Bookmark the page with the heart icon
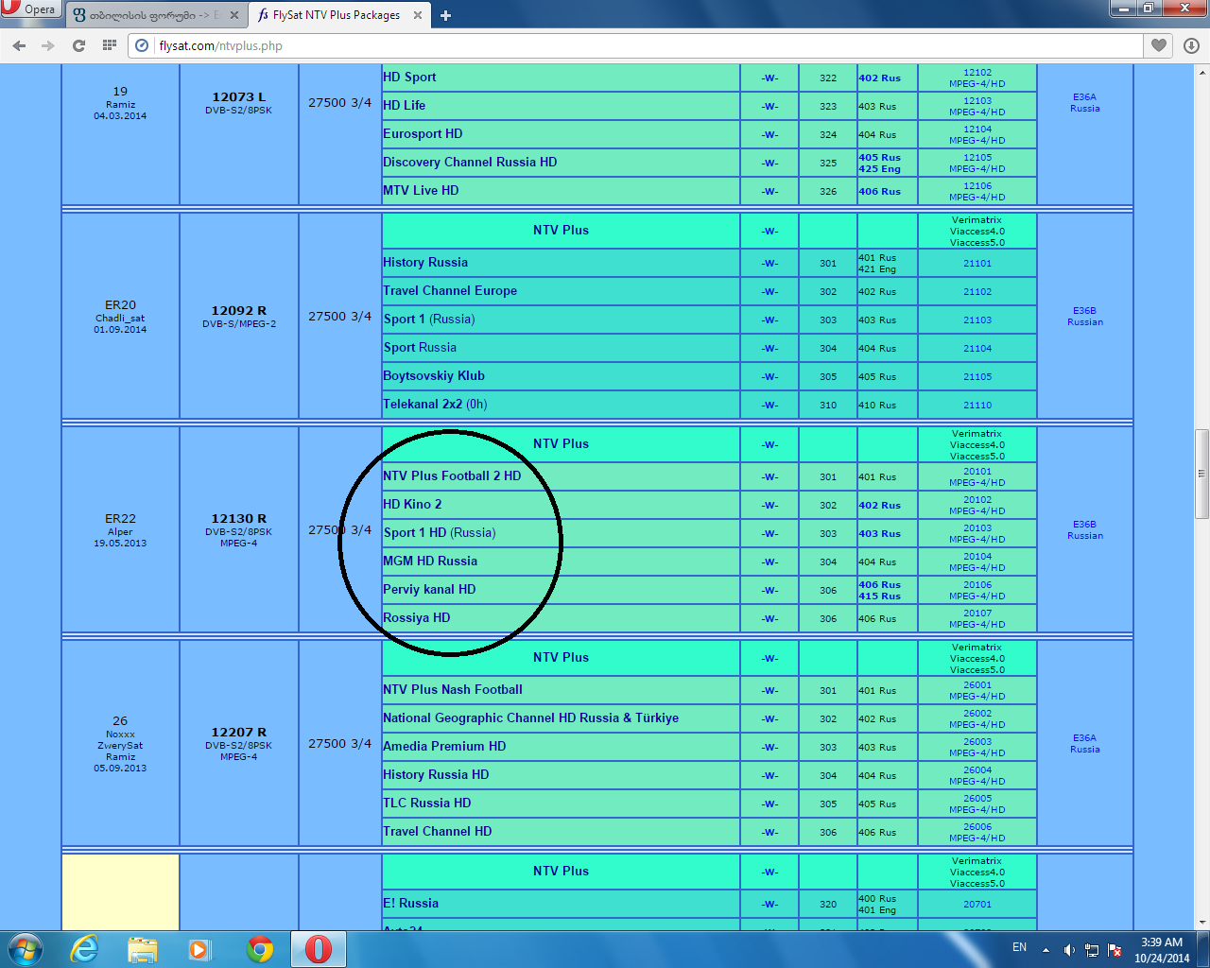The image size is (1210, 968). point(1158,45)
